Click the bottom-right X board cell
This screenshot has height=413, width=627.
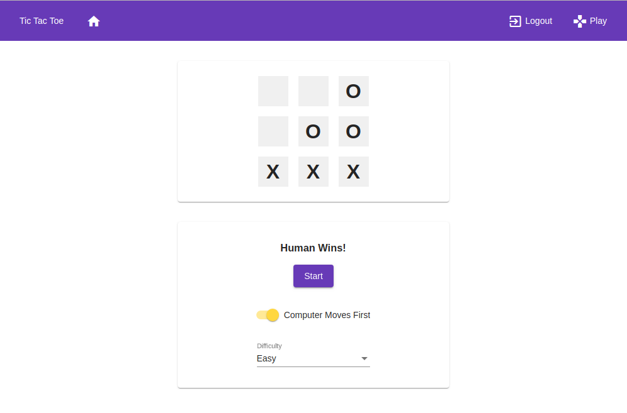[x=353, y=172]
